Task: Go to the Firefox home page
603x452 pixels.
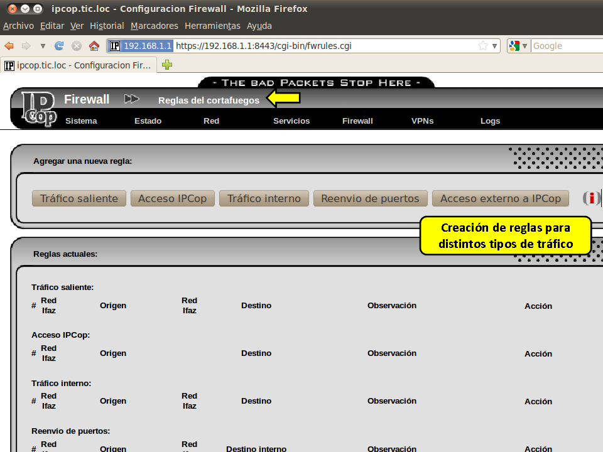Action: (94, 46)
